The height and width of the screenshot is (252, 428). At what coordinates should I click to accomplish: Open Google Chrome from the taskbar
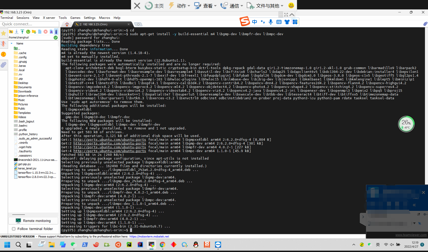coord(162,245)
